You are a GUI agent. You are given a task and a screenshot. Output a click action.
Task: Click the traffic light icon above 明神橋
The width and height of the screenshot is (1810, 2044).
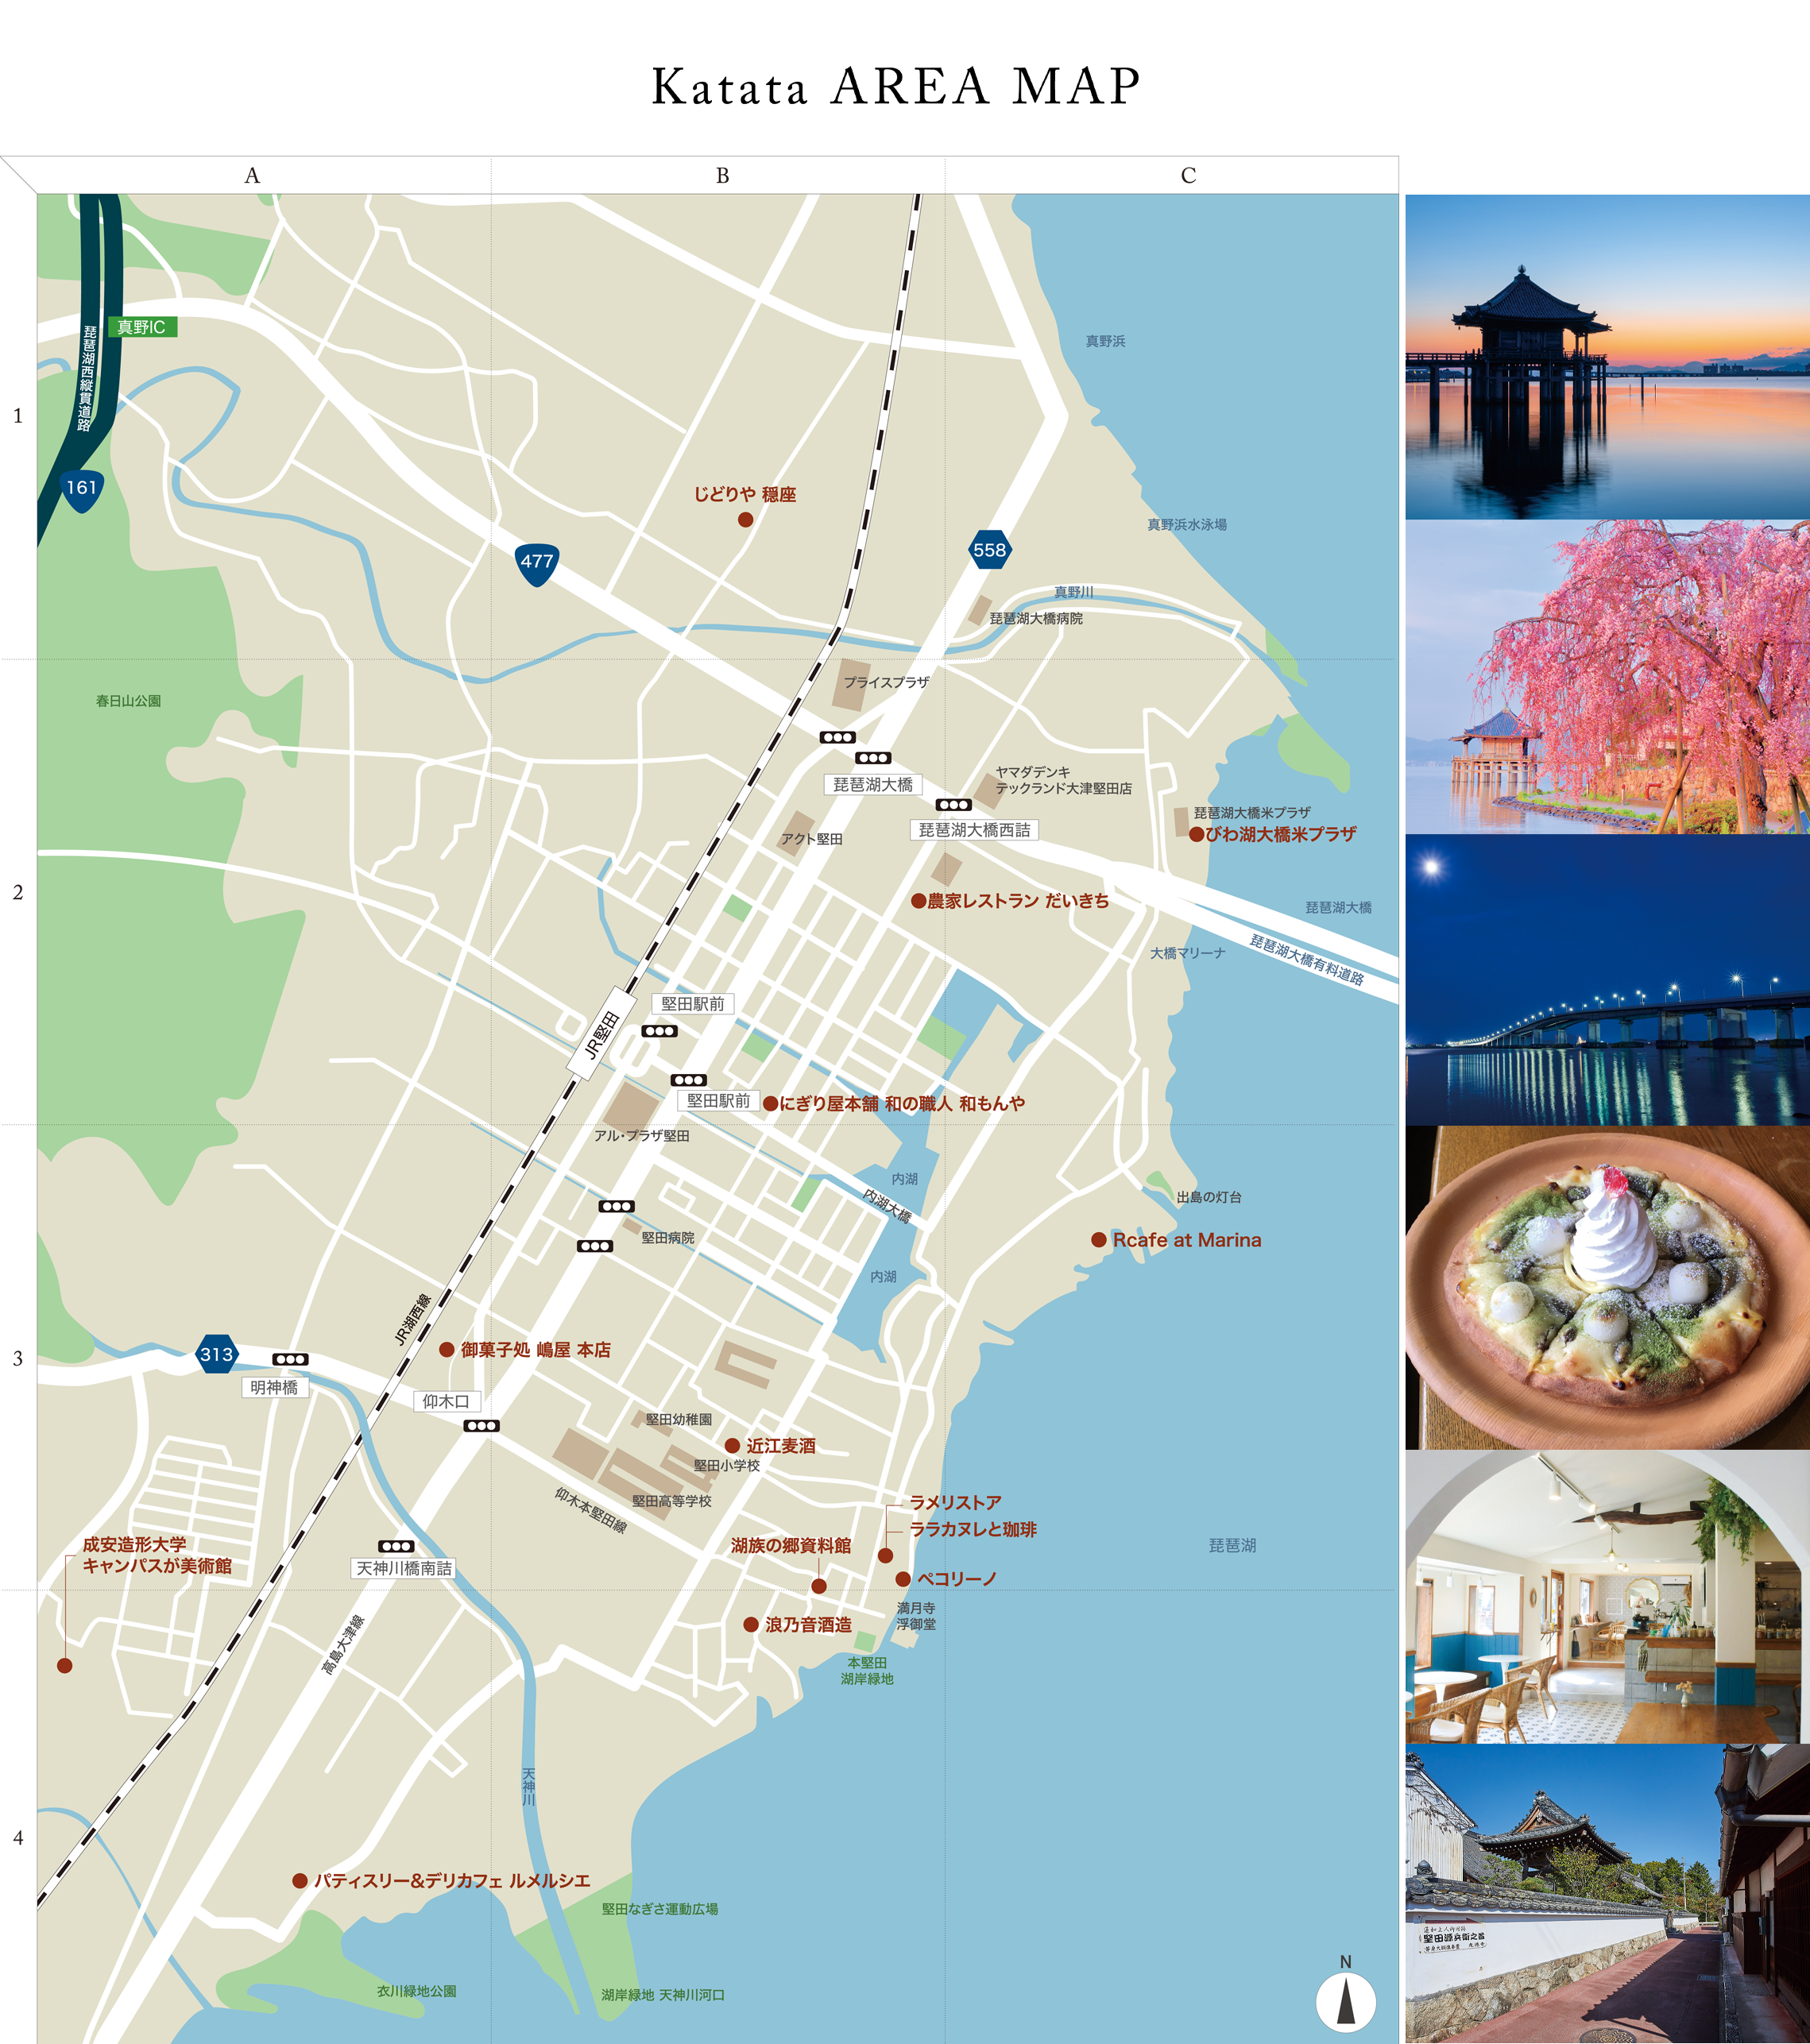[290, 1359]
